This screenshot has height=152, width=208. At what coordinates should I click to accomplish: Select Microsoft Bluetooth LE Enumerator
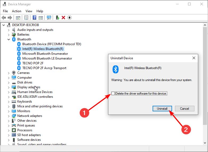[47, 58]
